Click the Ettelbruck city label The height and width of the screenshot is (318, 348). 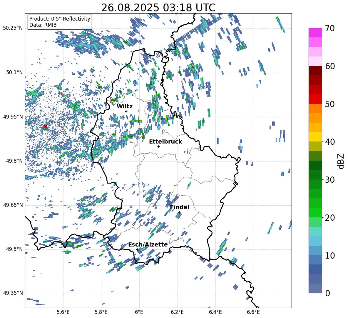click(165, 142)
